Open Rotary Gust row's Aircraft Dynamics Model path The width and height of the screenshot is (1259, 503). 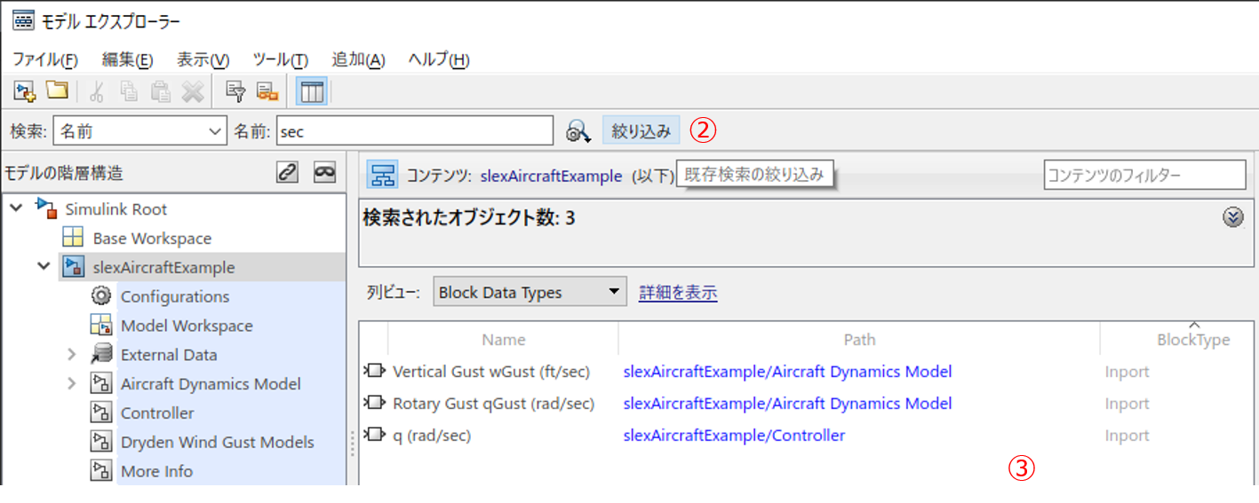click(787, 403)
